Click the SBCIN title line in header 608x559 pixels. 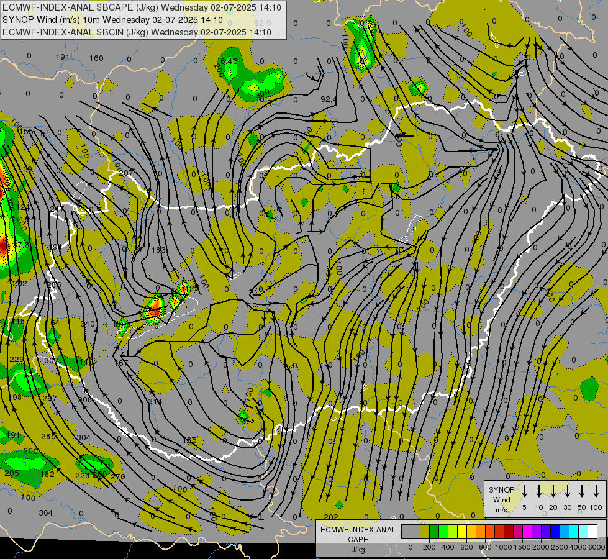(137, 32)
